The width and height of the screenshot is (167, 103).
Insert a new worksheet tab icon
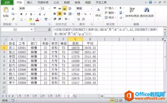(75, 96)
